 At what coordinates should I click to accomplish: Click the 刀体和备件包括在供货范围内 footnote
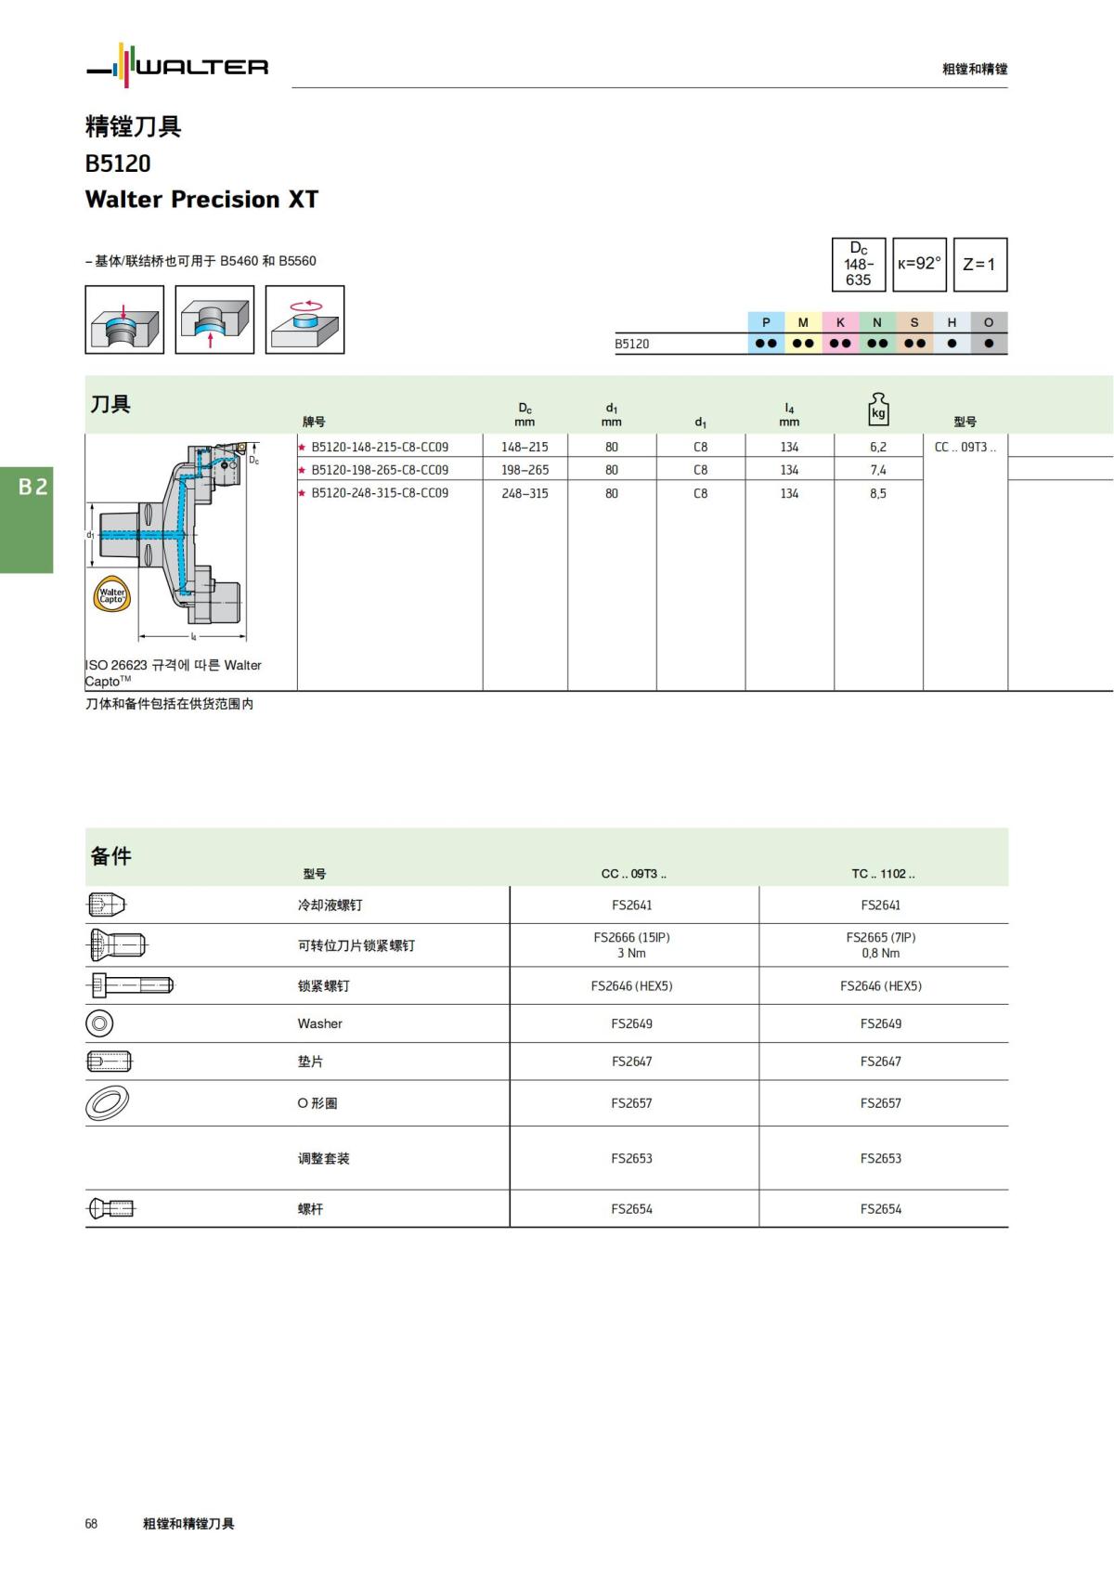[170, 704]
